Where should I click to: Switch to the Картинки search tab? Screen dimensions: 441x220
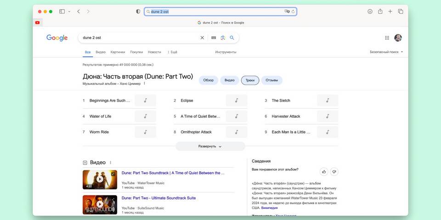(x=118, y=52)
